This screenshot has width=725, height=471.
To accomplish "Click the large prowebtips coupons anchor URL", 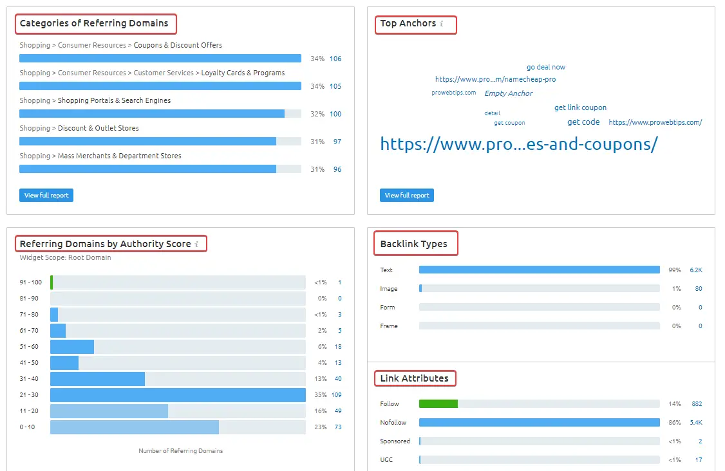I will click(519, 143).
